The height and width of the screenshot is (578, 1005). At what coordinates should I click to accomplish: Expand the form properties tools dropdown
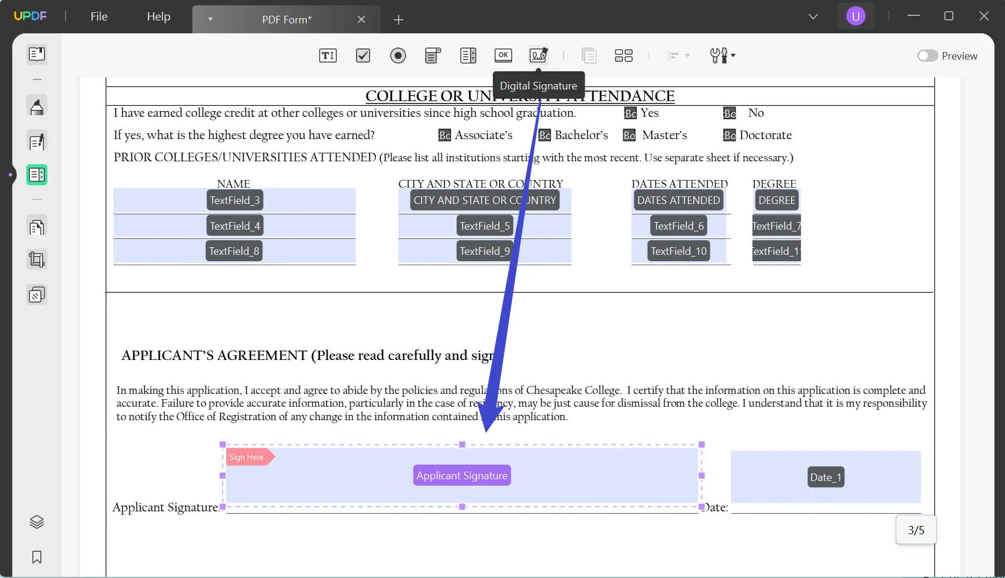click(723, 56)
